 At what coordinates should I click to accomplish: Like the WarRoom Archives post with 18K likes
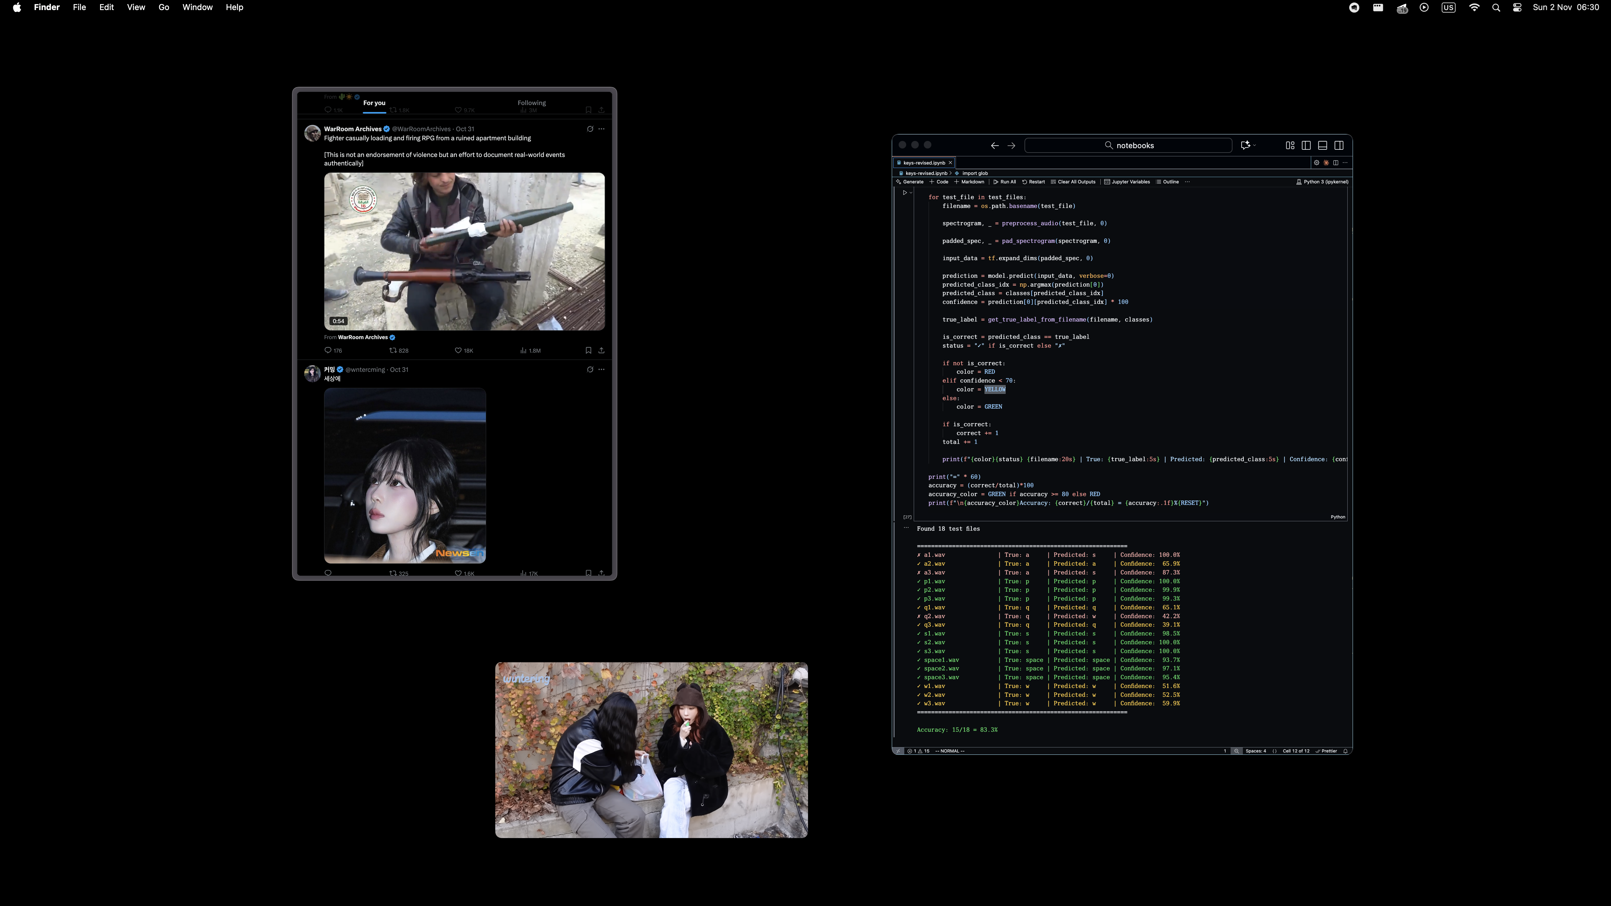tap(458, 351)
